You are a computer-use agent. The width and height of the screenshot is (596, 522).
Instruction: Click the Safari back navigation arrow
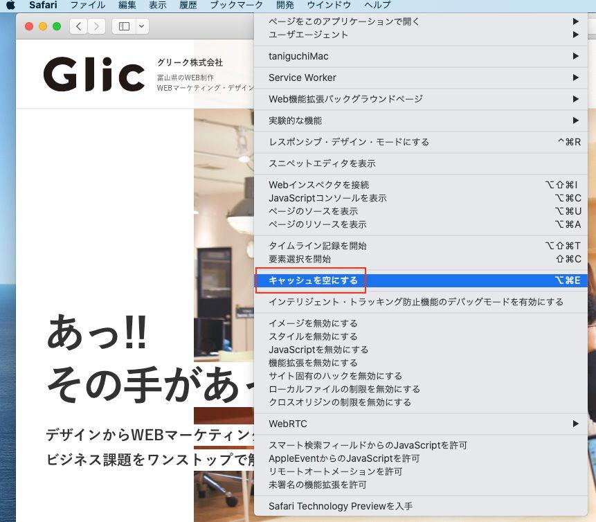pos(79,26)
